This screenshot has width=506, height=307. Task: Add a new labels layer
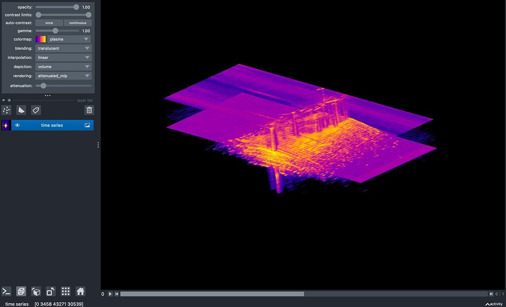coord(36,110)
